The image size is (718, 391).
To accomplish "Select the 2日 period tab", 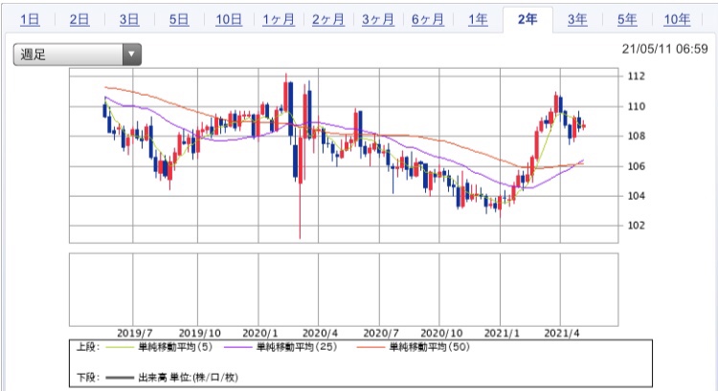I will pos(79,19).
